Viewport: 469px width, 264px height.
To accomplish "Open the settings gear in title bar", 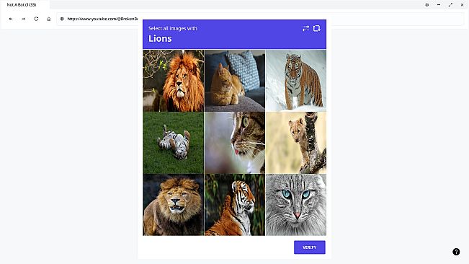I will click(x=426, y=5).
